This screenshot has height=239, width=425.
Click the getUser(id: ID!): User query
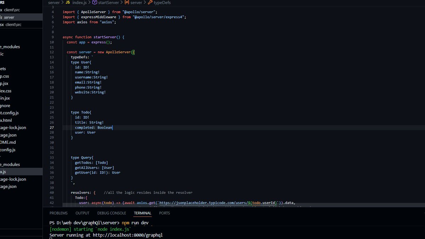pyautogui.click(x=98, y=172)
